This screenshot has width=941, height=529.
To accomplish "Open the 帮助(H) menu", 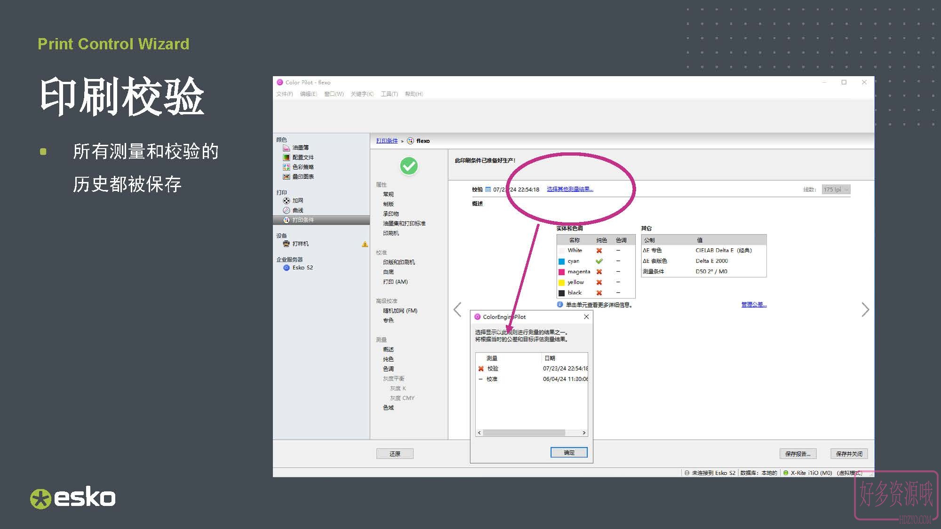I will pos(414,94).
